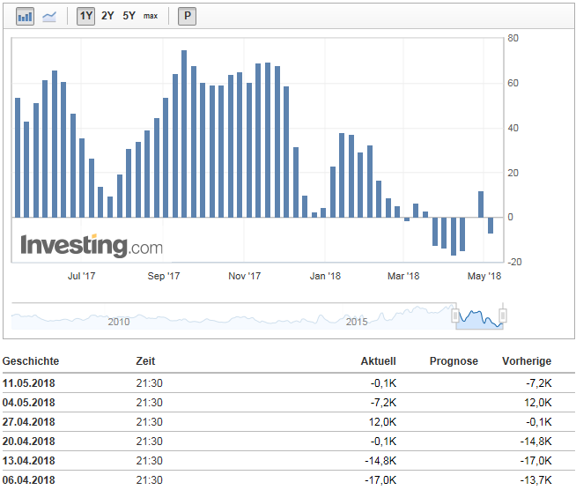Select the 27.04.2018 release row
The height and width of the screenshot is (490, 576).
29,421
